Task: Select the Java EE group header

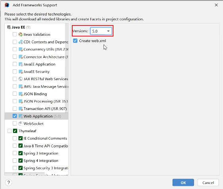Action: 37,27
